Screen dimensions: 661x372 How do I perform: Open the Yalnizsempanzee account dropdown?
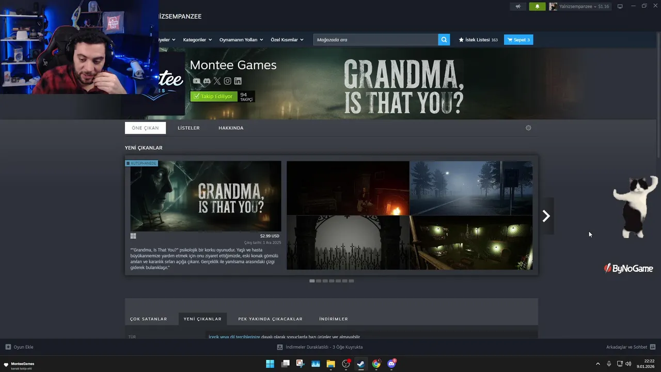[579, 7]
